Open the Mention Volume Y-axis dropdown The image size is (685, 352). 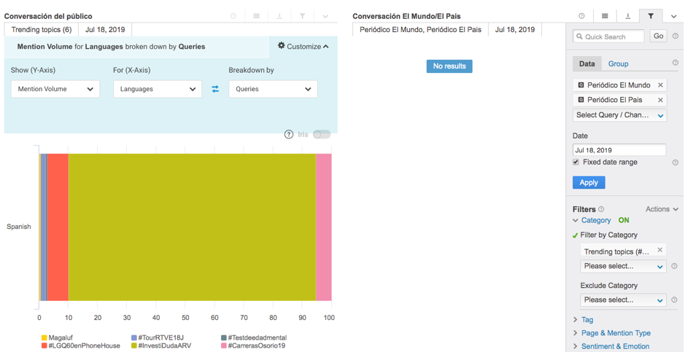55,89
